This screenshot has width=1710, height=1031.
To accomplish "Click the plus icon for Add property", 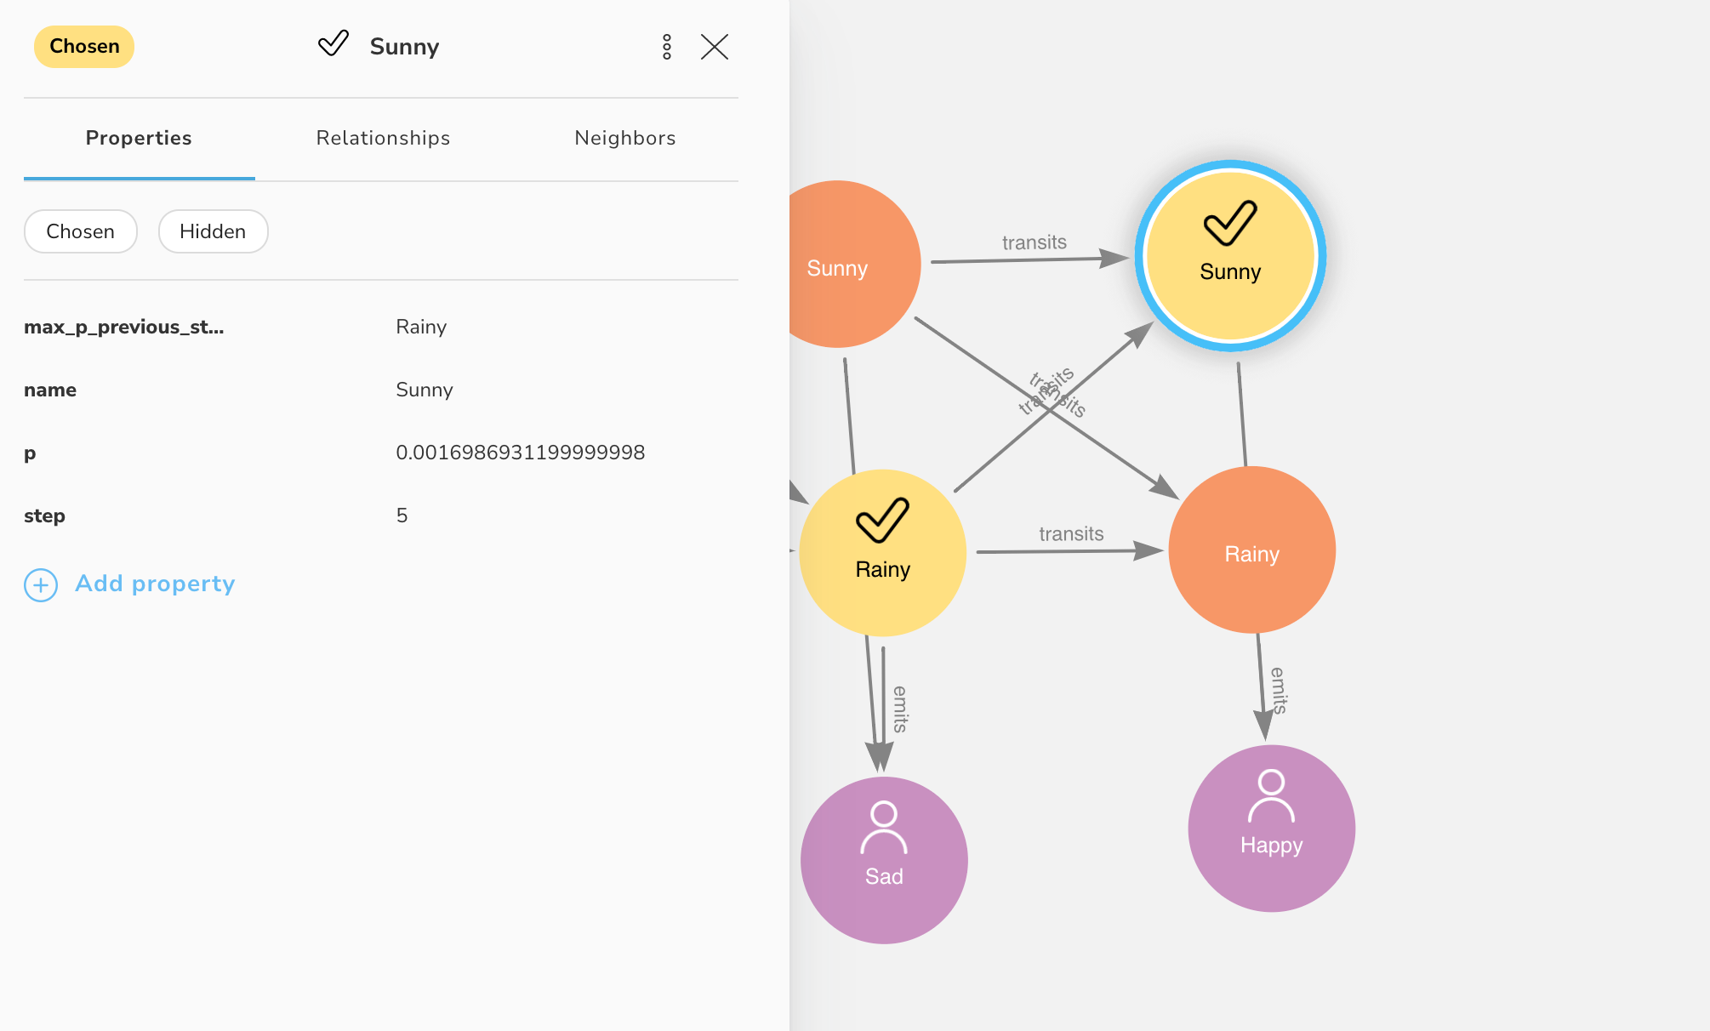I will 41,584.
